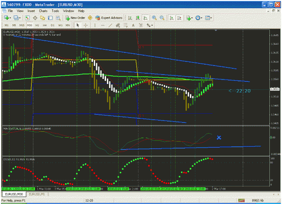The height and width of the screenshot is (204, 282).
Task: Select the Text 'A' drawing tool
Action: pos(133,25)
